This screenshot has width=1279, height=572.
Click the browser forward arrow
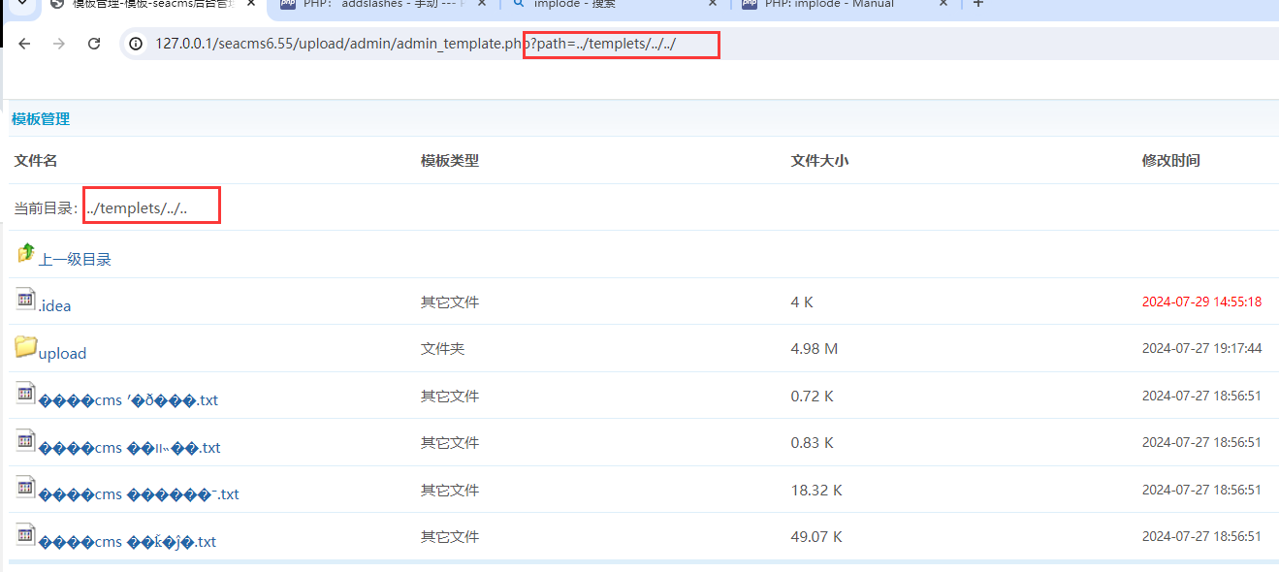coord(59,44)
